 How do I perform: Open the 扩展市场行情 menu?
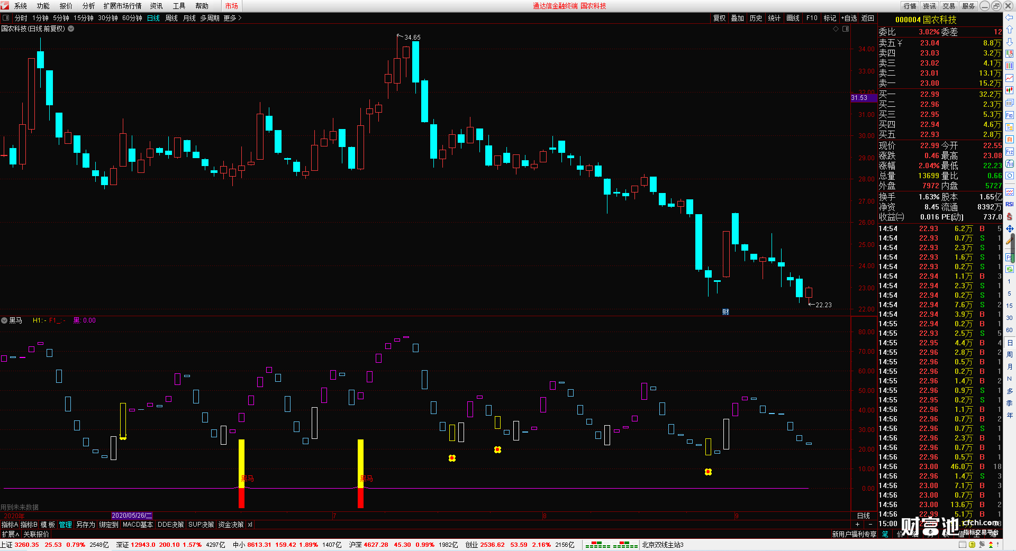point(123,6)
